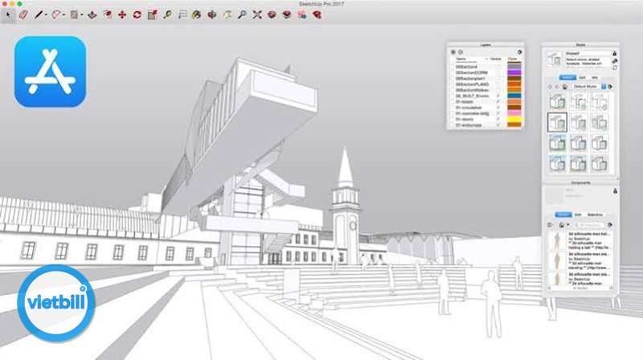Open the Extension Warehouse
643x360 pixels.
[287, 15]
